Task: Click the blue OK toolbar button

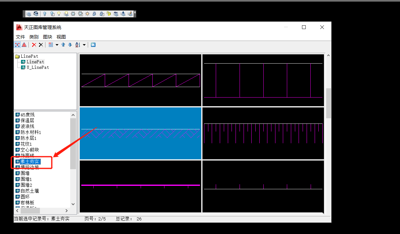Action: pyautogui.click(x=93, y=45)
